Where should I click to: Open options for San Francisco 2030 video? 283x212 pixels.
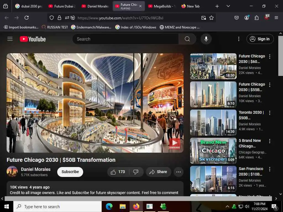point(270,169)
